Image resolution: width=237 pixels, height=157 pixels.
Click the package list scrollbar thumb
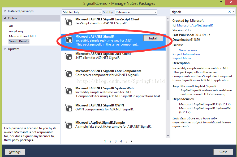pos(168,60)
